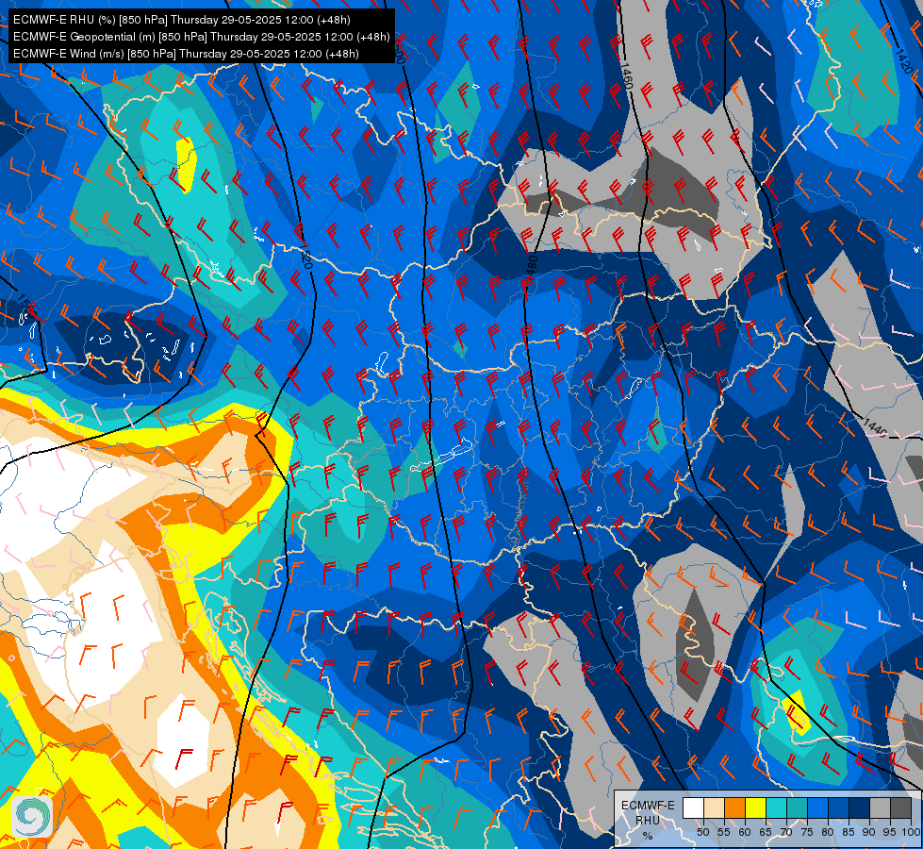
Task: Click the 1440 contour label on right
Action: point(875,426)
